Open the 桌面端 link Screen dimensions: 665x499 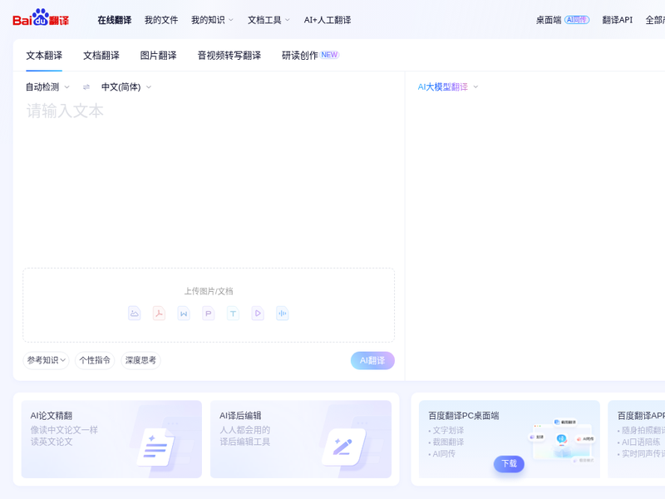(x=549, y=20)
